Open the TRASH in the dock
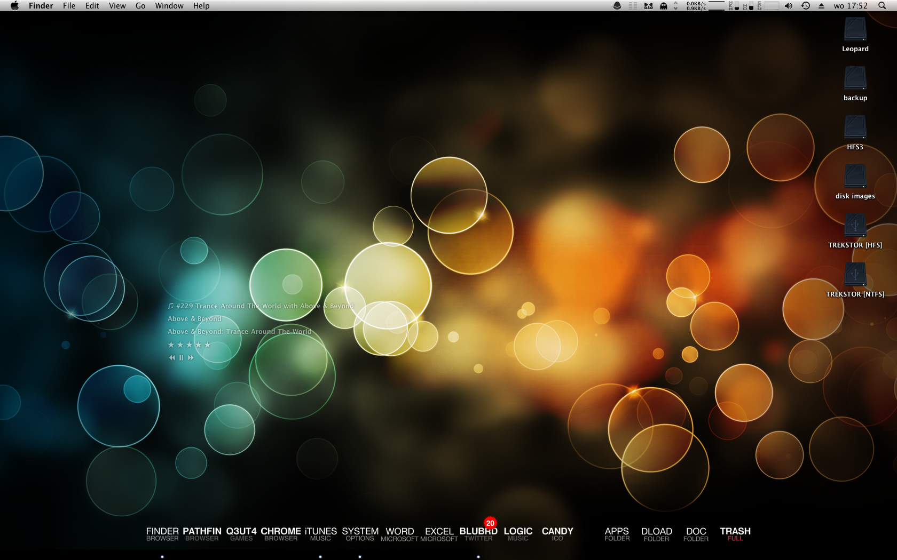Viewport: 897px width, 560px height. [x=735, y=534]
